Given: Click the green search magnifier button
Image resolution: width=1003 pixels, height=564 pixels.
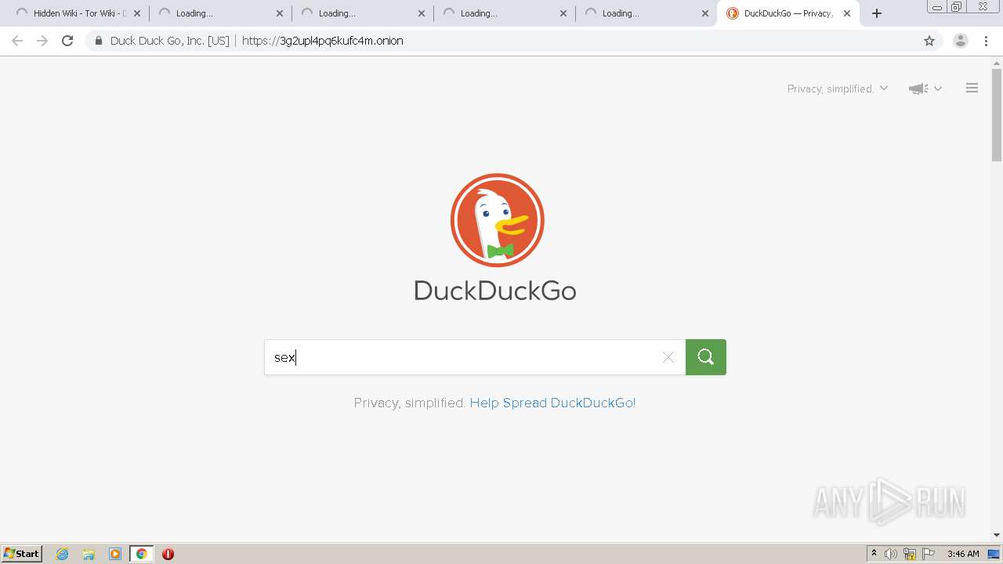Looking at the screenshot, I should pyautogui.click(x=706, y=357).
